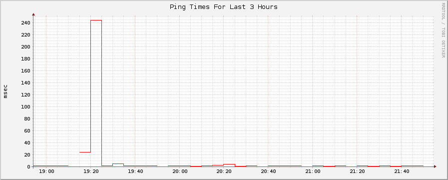Image resolution: width=448 pixels, height=180 pixels.
Task: Click the 19:40 time axis label
Action: click(135, 171)
